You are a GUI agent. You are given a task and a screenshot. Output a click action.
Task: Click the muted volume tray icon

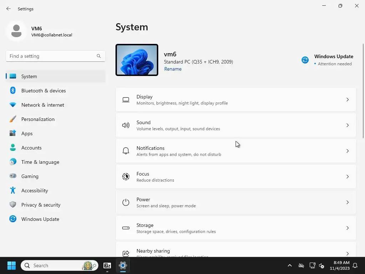(x=322, y=265)
